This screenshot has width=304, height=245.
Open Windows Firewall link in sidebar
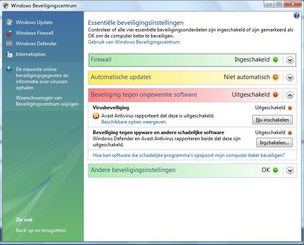click(35, 33)
